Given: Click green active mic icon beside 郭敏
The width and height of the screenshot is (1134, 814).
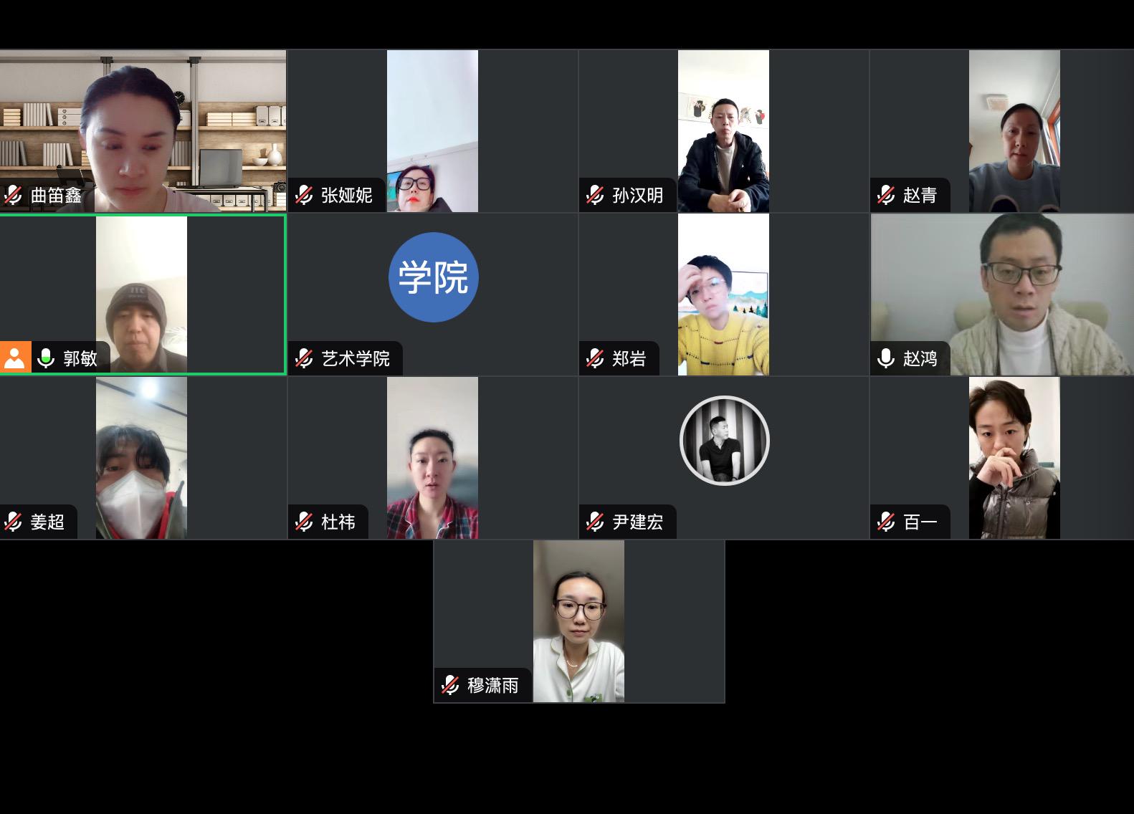Looking at the screenshot, I should pyautogui.click(x=46, y=358).
